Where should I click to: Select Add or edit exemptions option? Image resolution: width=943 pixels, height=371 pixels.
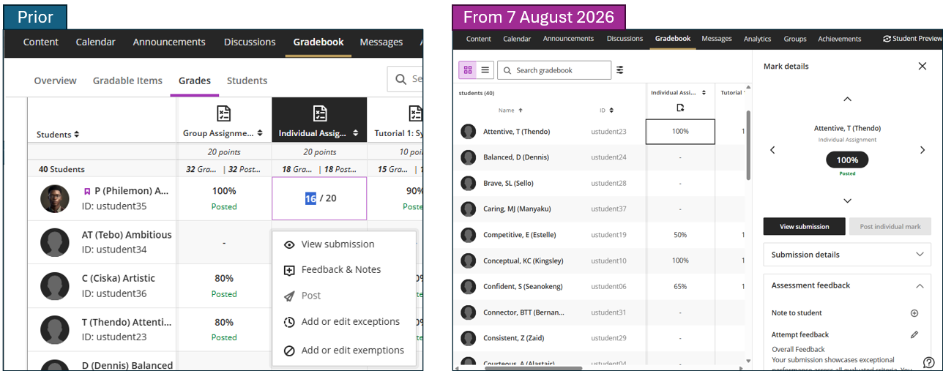[343, 351]
